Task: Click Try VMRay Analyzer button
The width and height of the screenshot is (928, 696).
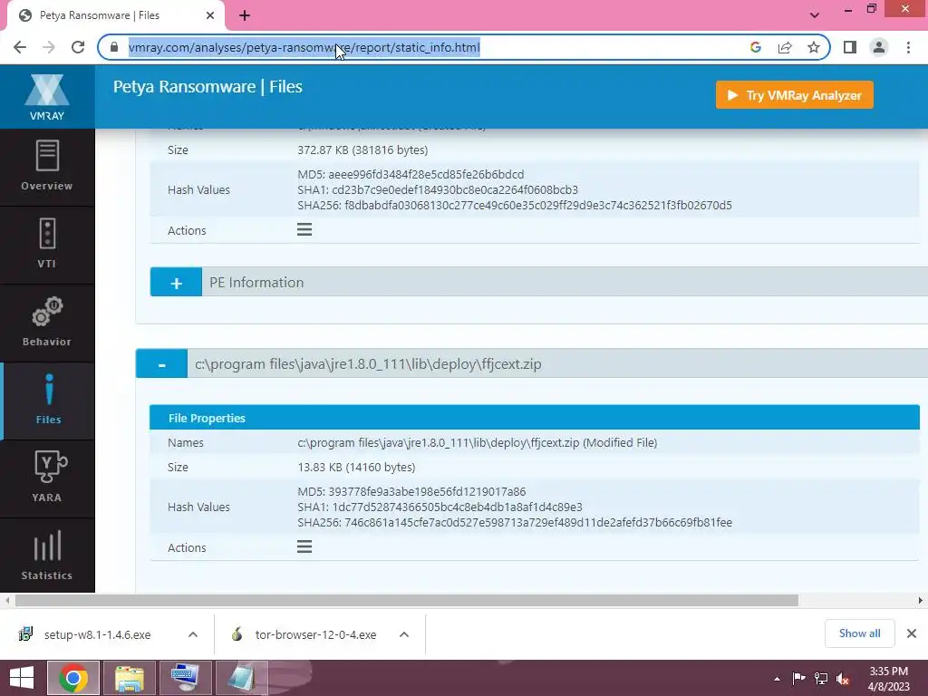Action: click(794, 95)
